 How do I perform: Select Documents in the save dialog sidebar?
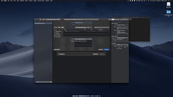tap(58, 35)
